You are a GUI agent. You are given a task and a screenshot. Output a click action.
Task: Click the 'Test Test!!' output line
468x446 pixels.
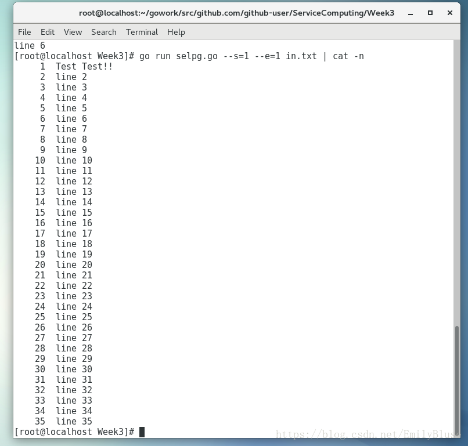[x=84, y=67]
